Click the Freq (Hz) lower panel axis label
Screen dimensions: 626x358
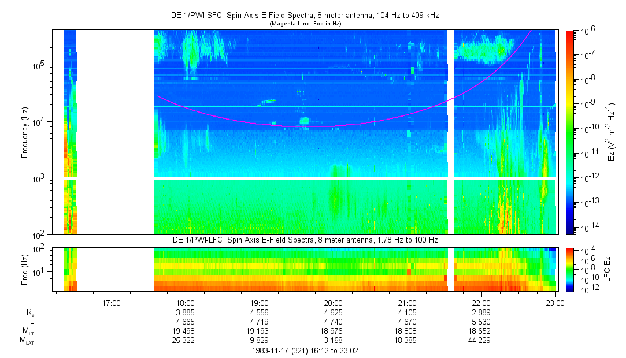pyautogui.click(x=25, y=268)
